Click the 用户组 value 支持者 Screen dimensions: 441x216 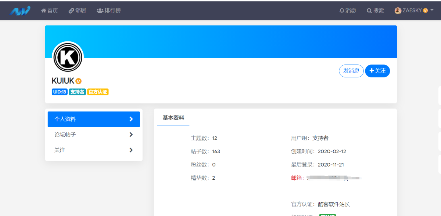pyautogui.click(x=320, y=138)
